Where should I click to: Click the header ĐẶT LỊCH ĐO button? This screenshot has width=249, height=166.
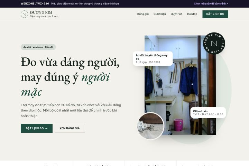215,14
